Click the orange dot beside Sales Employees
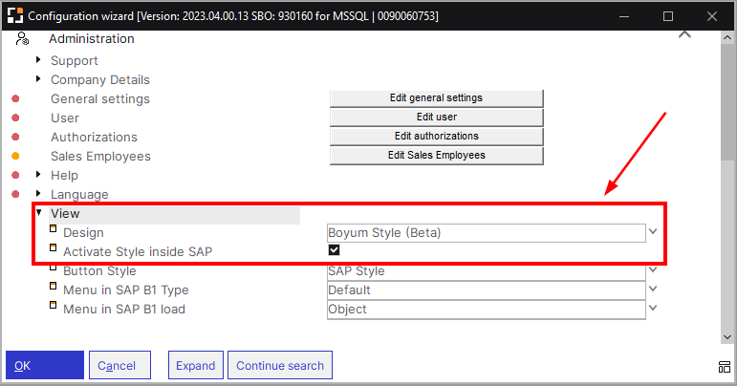737x386 pixels. coord(15,156)
